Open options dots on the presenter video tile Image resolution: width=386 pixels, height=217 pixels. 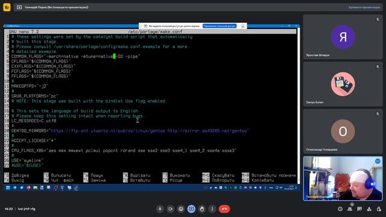378,161
